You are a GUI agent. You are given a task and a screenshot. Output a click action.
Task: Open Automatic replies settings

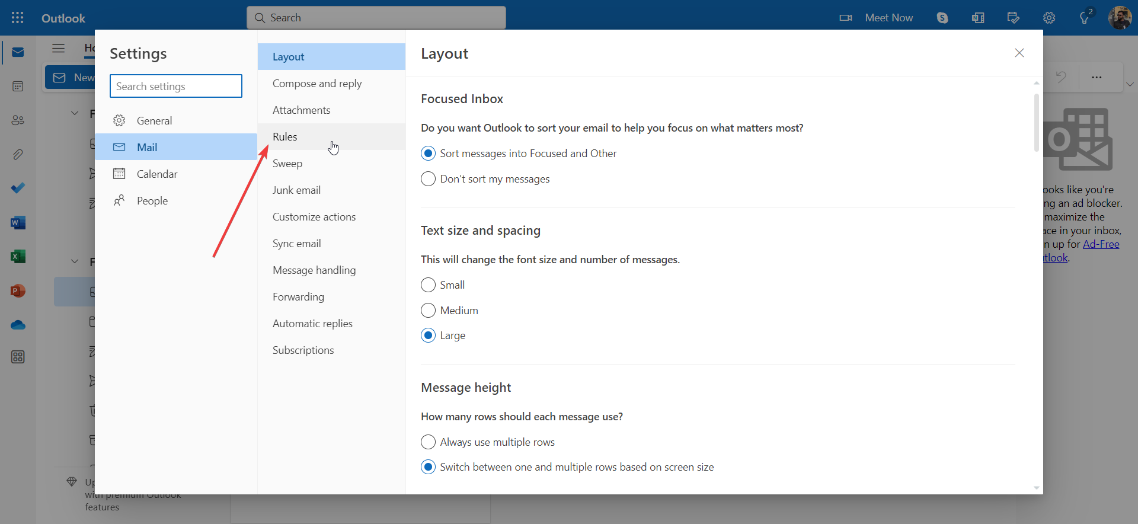point(331,323)
